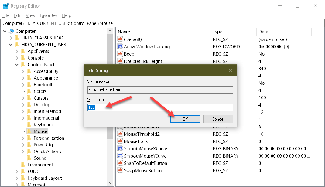Open the File menu
Screen dimensions: 325x187
pos(6,15)
